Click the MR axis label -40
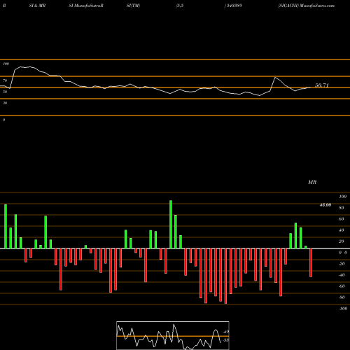The width and height of the screenshot is (350, 350). point(342,275)
